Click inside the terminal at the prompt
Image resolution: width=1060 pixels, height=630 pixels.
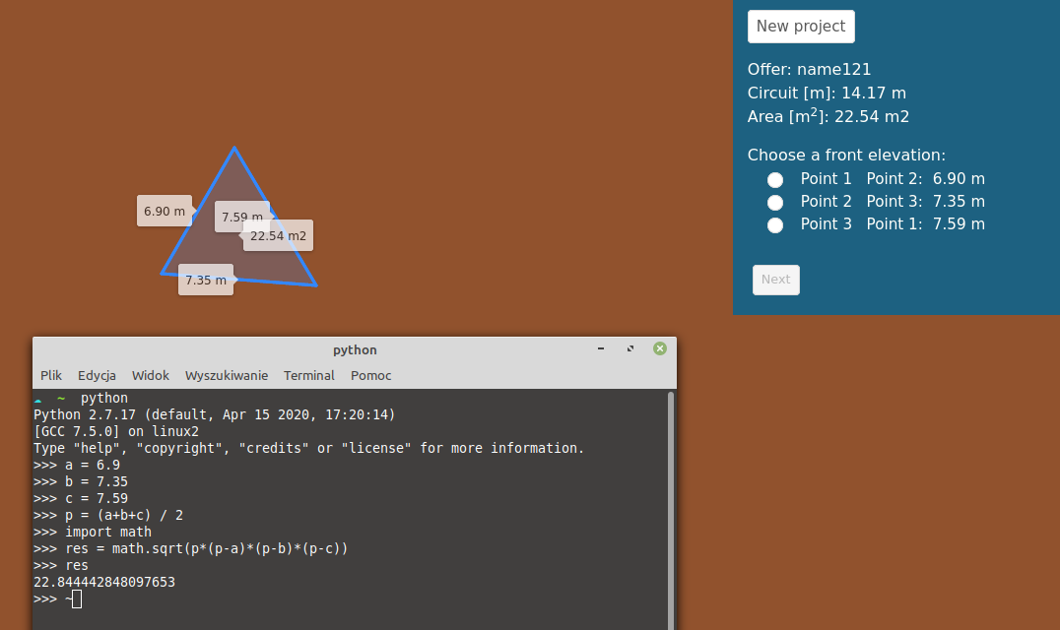tap(74, 598)
